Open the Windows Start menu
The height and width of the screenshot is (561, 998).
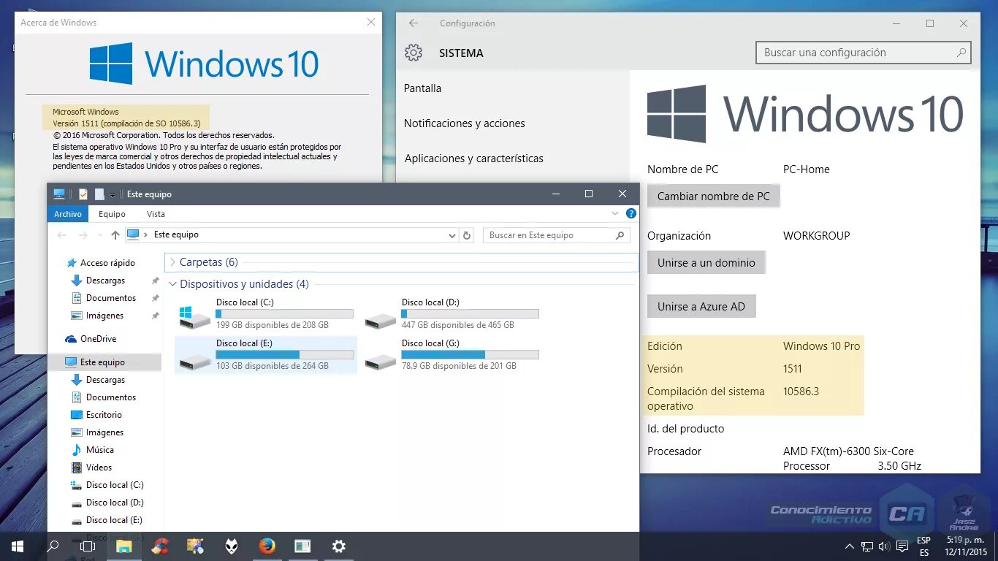pos(18,546)
